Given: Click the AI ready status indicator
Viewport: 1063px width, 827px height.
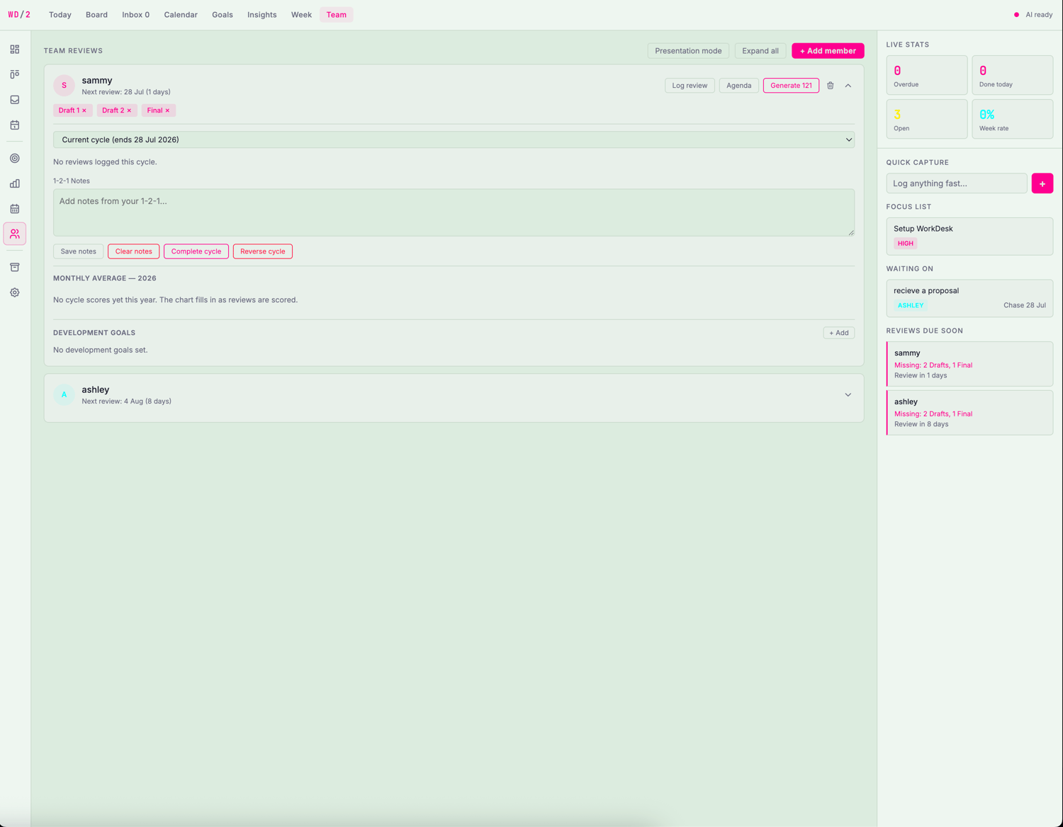Looking at the screenshot, I should [x=1033, y=15].
